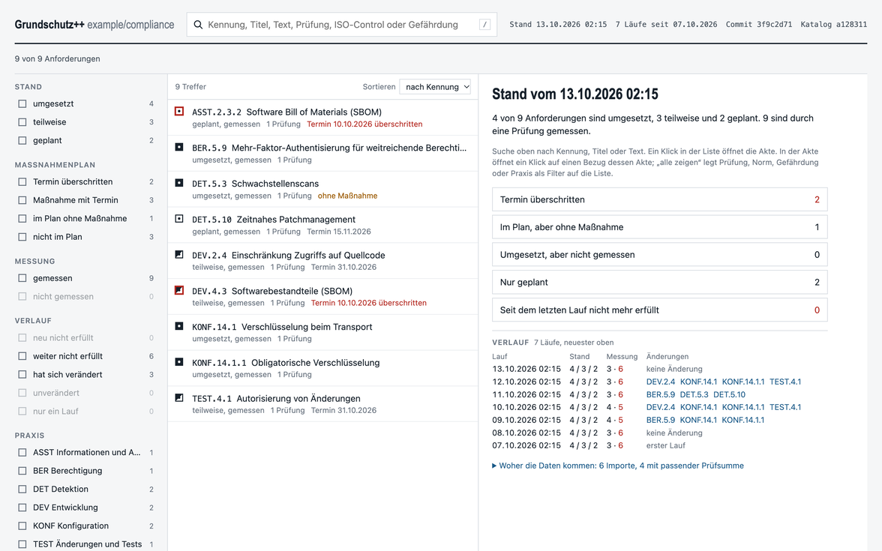Click the ohne Maßnahme tag on DET.5.3

pyautogui.click(x=348, y=196)
